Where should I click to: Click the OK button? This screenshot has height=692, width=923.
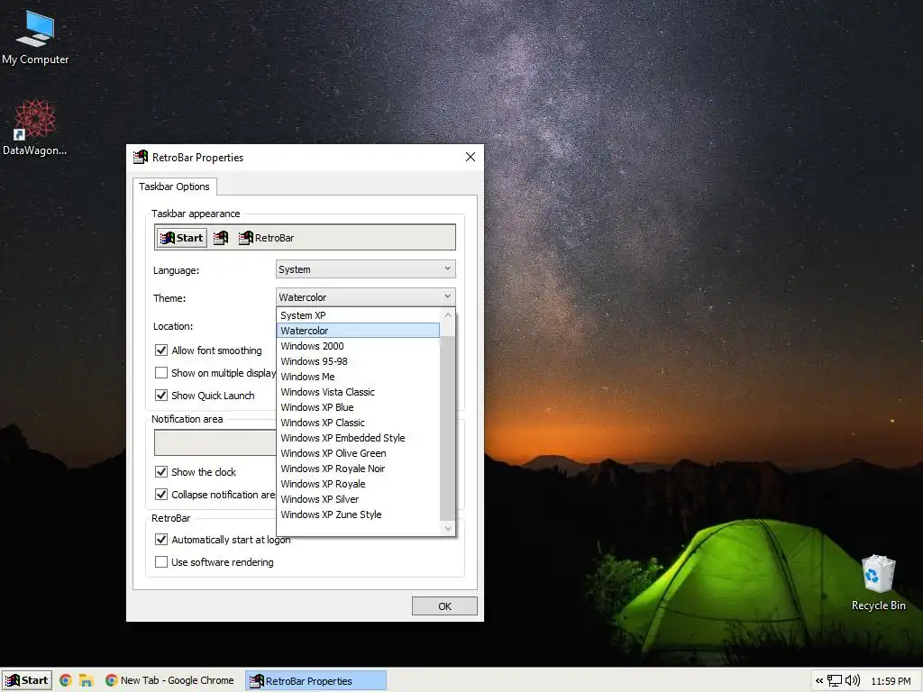pyautogui.click(x=444, y=606)
